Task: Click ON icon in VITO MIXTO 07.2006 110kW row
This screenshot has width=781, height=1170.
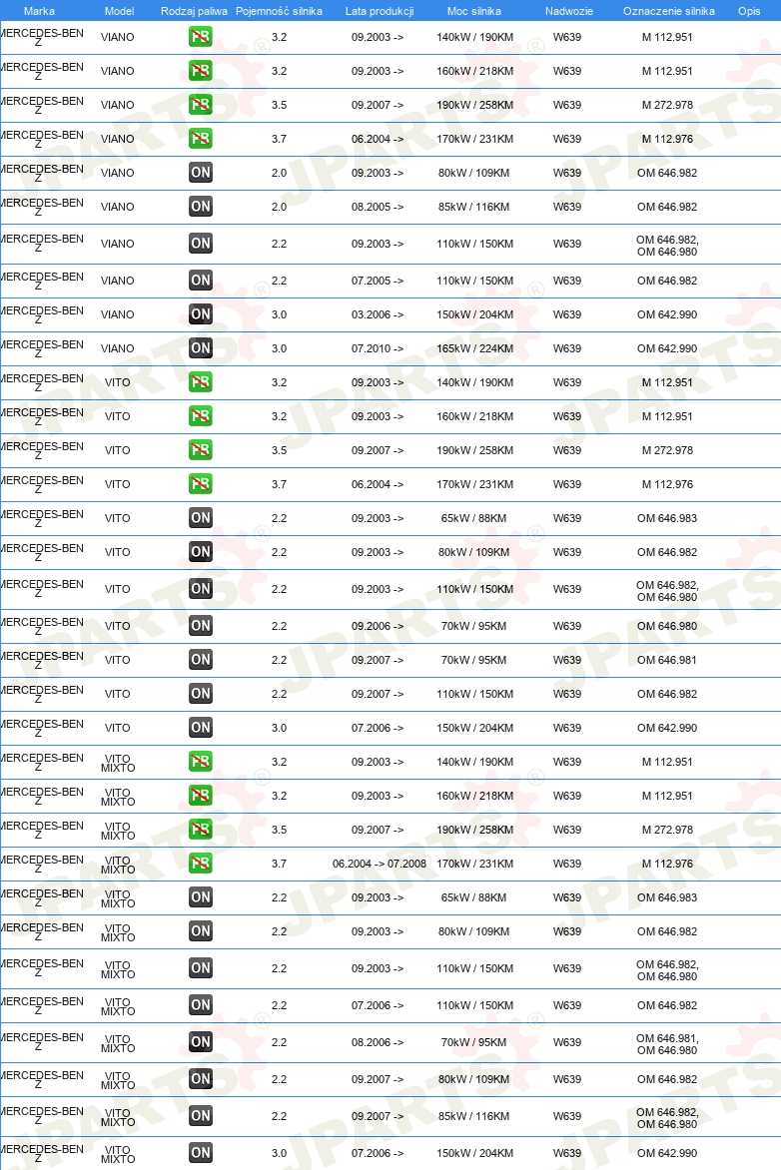Action: 200,1005
